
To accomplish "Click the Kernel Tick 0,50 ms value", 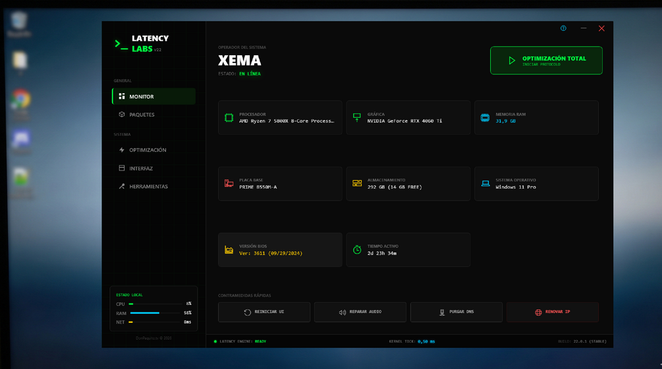I will click(x=426, y=341).
